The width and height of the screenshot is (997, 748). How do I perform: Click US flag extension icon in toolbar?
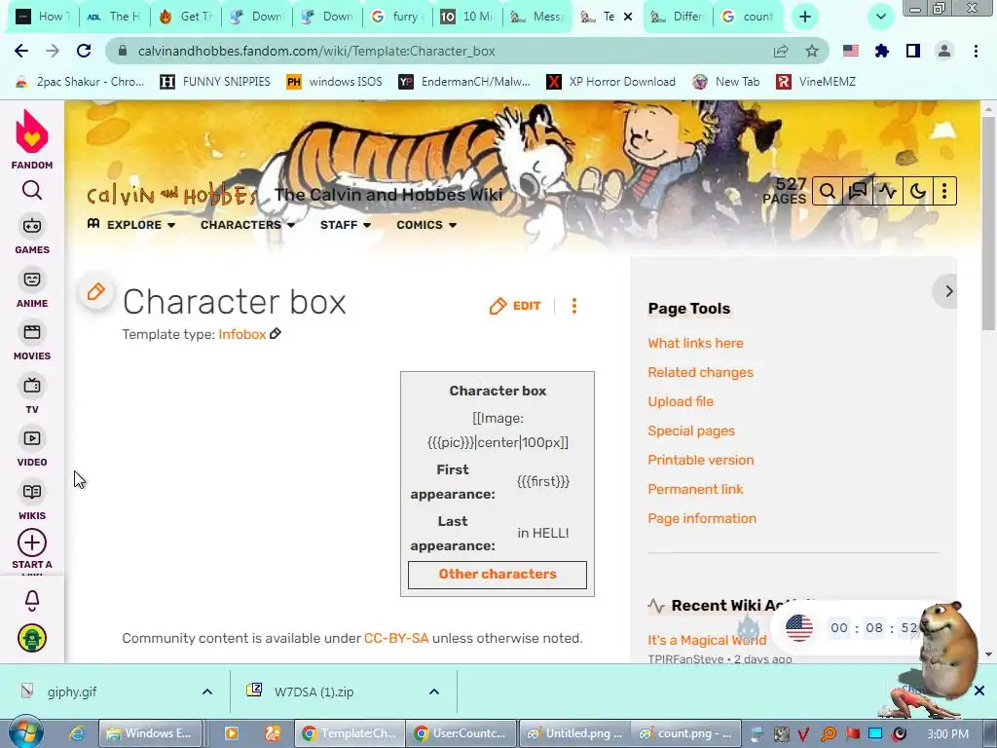(851, 51)
